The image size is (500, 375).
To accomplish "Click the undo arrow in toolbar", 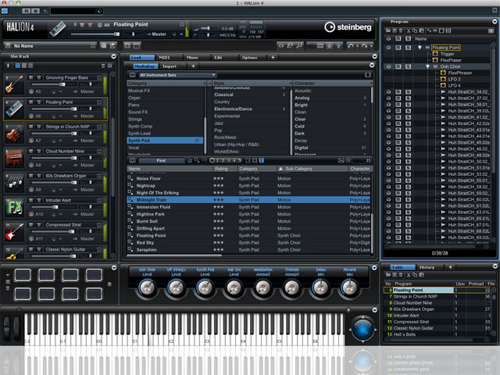I will [351, 45].
